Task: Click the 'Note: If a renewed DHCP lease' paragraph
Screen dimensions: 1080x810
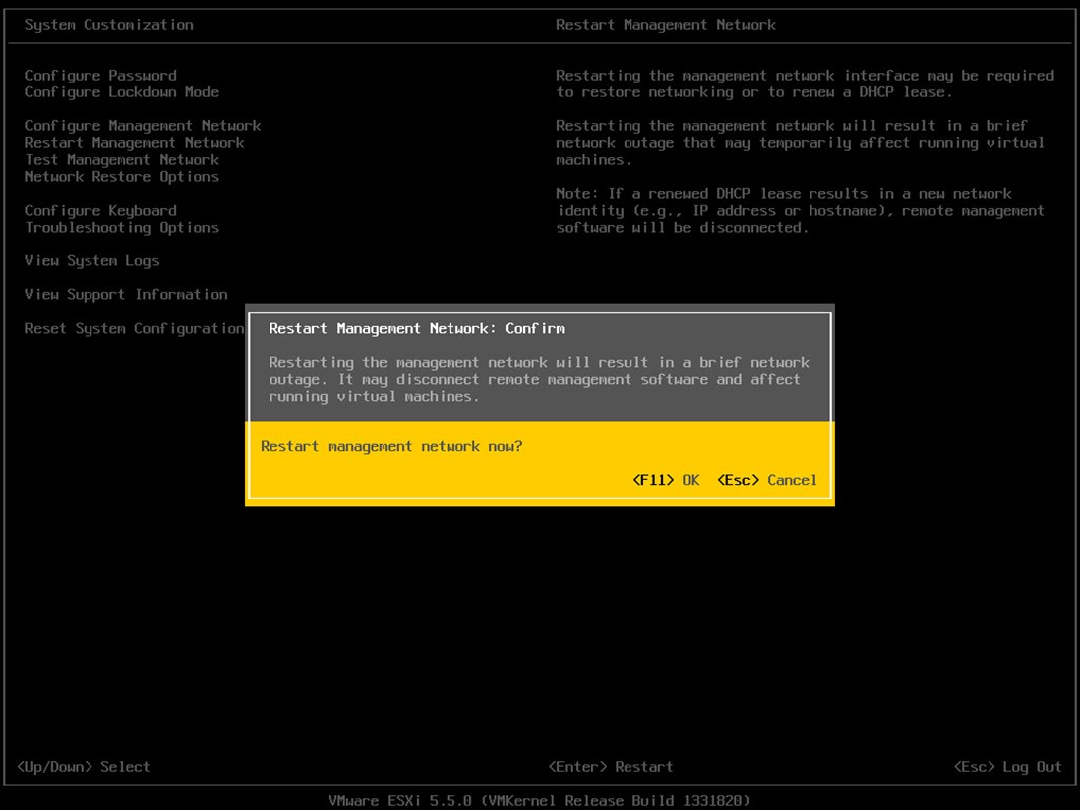Action: pyautogui.click(x=801, y=210)
